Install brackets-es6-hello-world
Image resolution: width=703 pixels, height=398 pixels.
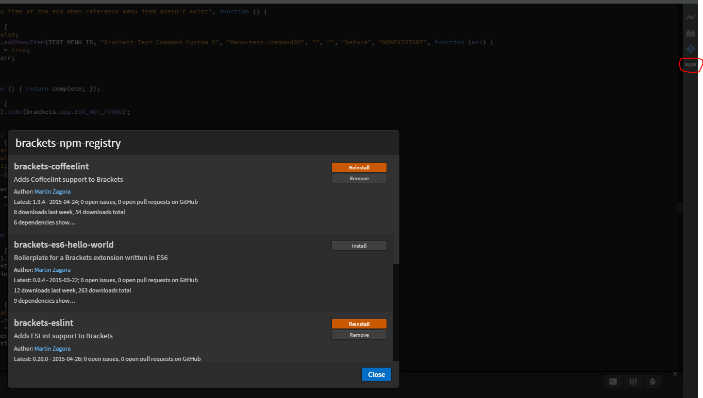(x=359, y=246)
